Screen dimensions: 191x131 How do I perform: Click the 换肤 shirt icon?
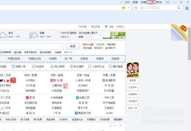pos(106,26)
